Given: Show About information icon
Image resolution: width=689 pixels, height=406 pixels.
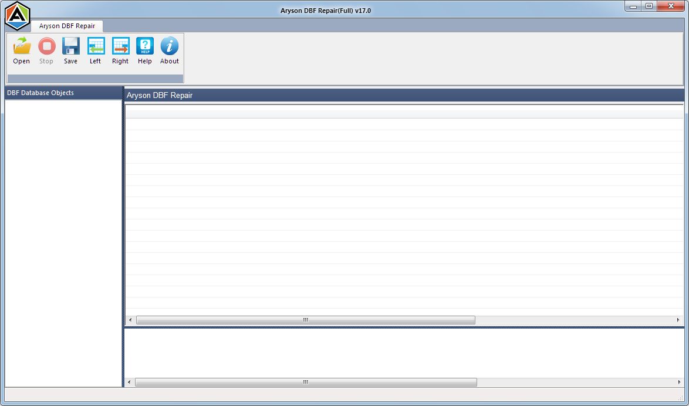Looking at the screenshot, I should click(x=170, y=46).
